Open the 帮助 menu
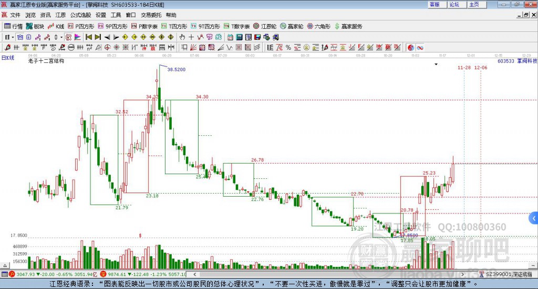The height and width of the screenshot is (289, 538). point(171,15)
